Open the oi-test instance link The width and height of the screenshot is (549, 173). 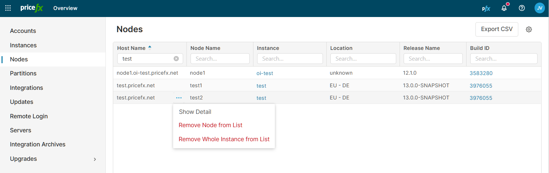pos(265,73)
